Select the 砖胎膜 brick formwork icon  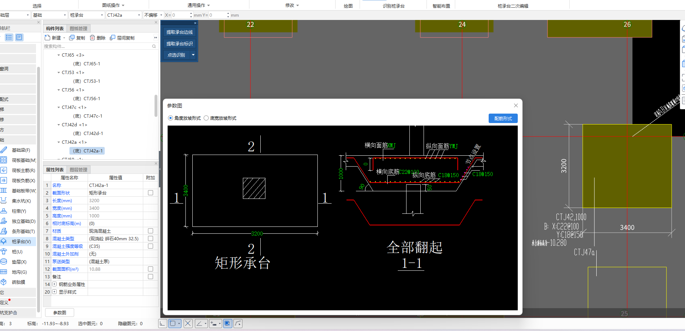coord(4,282)
